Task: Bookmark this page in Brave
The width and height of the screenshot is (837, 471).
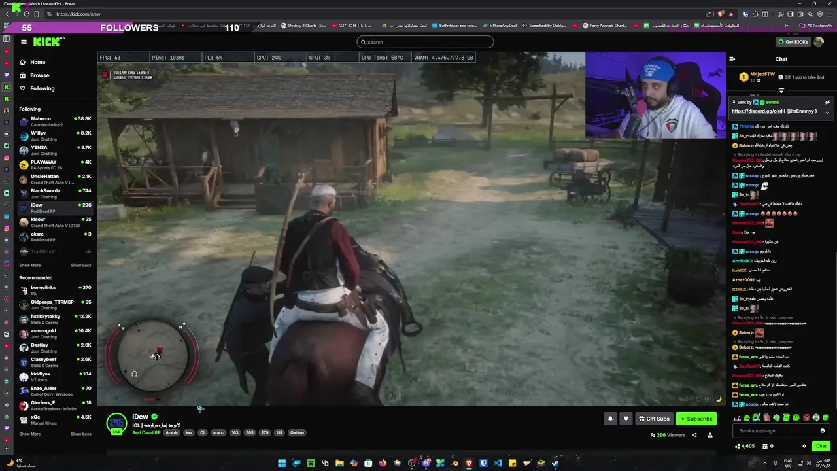Action: (37, 14)
